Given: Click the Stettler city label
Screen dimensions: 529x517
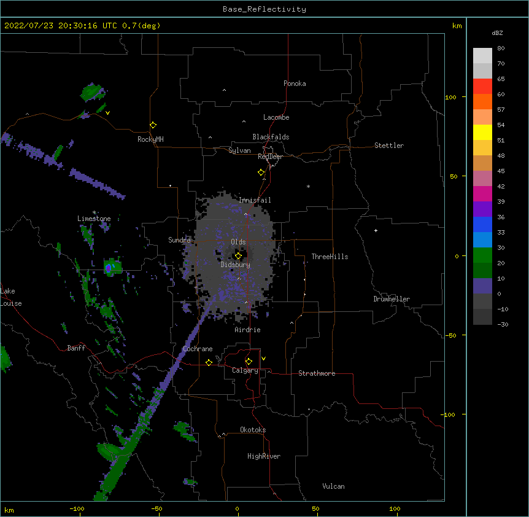Looking at the screenshot, I should pos(388,146).
